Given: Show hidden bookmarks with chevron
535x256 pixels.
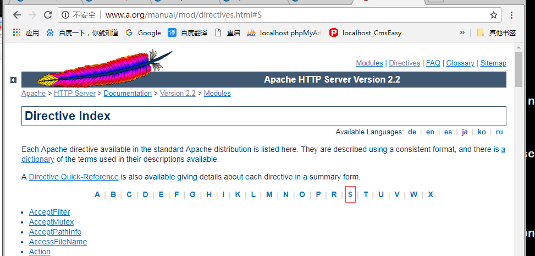Looking at the screenshot, I should (462, 32).
